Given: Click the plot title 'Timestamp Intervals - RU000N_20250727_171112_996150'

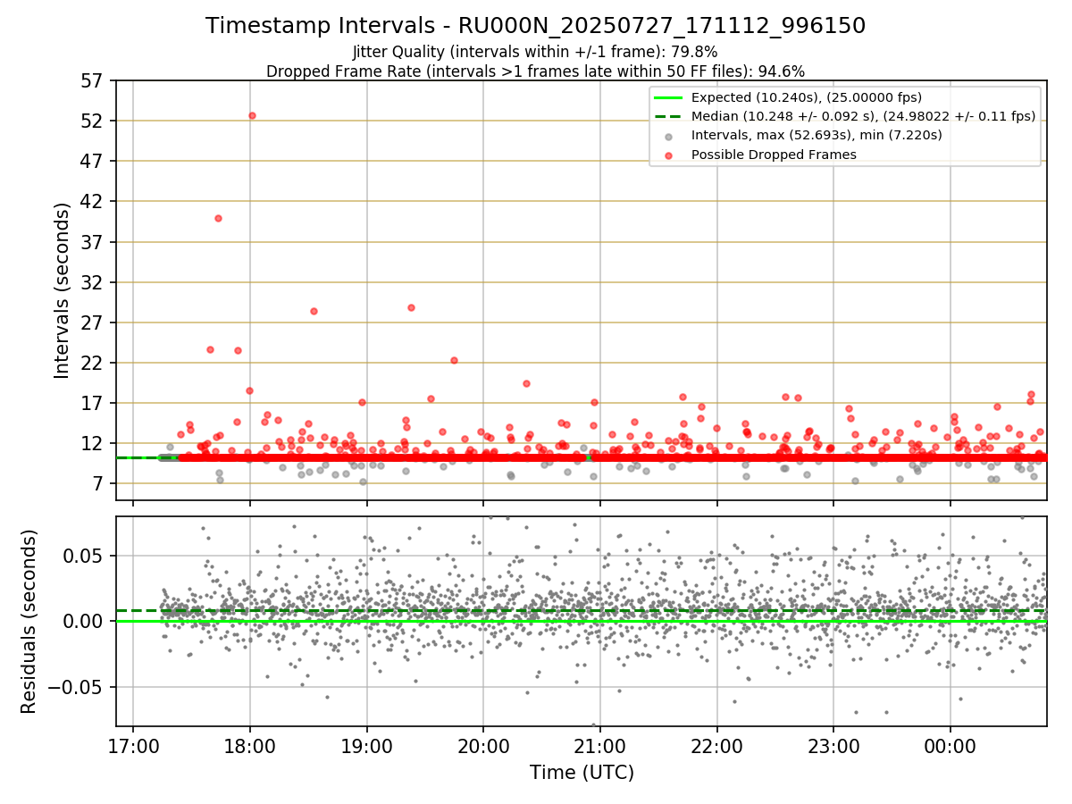Looking at the screenshot, I should pyautogui.click(x=535, y=26).
